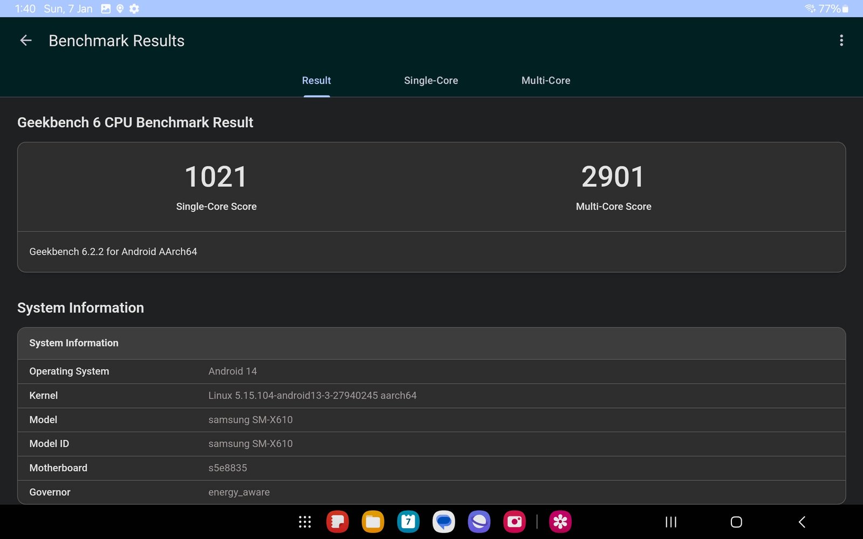Screen dimensions: 863x539
Task: Select the Motherboard s5e8835 row
Action: click(432, 468)
